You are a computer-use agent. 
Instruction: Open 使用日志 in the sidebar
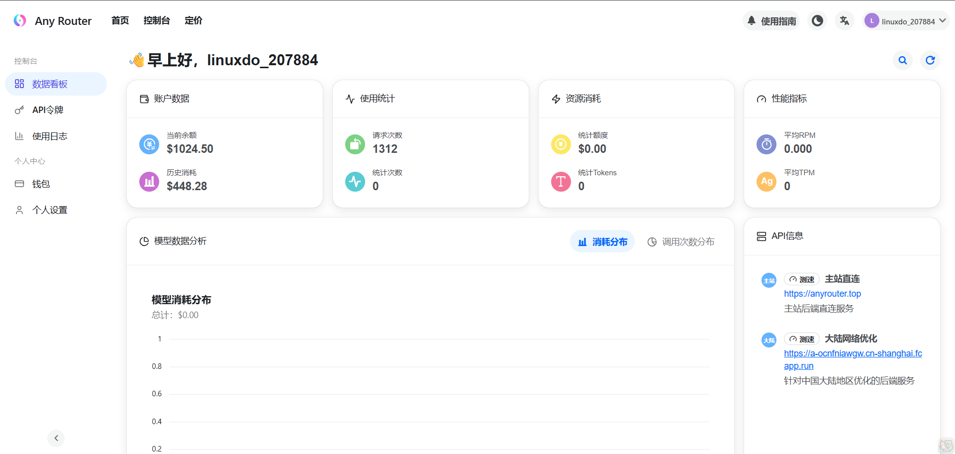[56, 136]
